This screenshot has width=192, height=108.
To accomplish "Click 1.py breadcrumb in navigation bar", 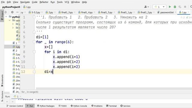I will click(x=27, y=7).
